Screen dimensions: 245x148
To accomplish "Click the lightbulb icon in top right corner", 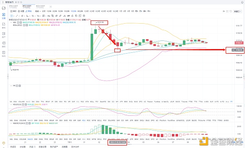I will 242,2.
